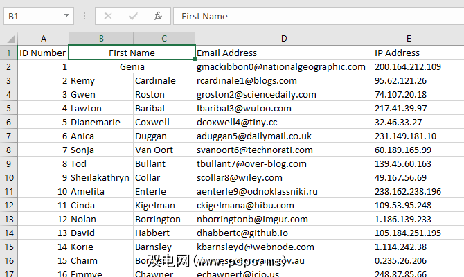This screenshot has height=277, width=464.
Task: Select the cell with tbullant7@over-blog.com
Action: click(284, 163)
